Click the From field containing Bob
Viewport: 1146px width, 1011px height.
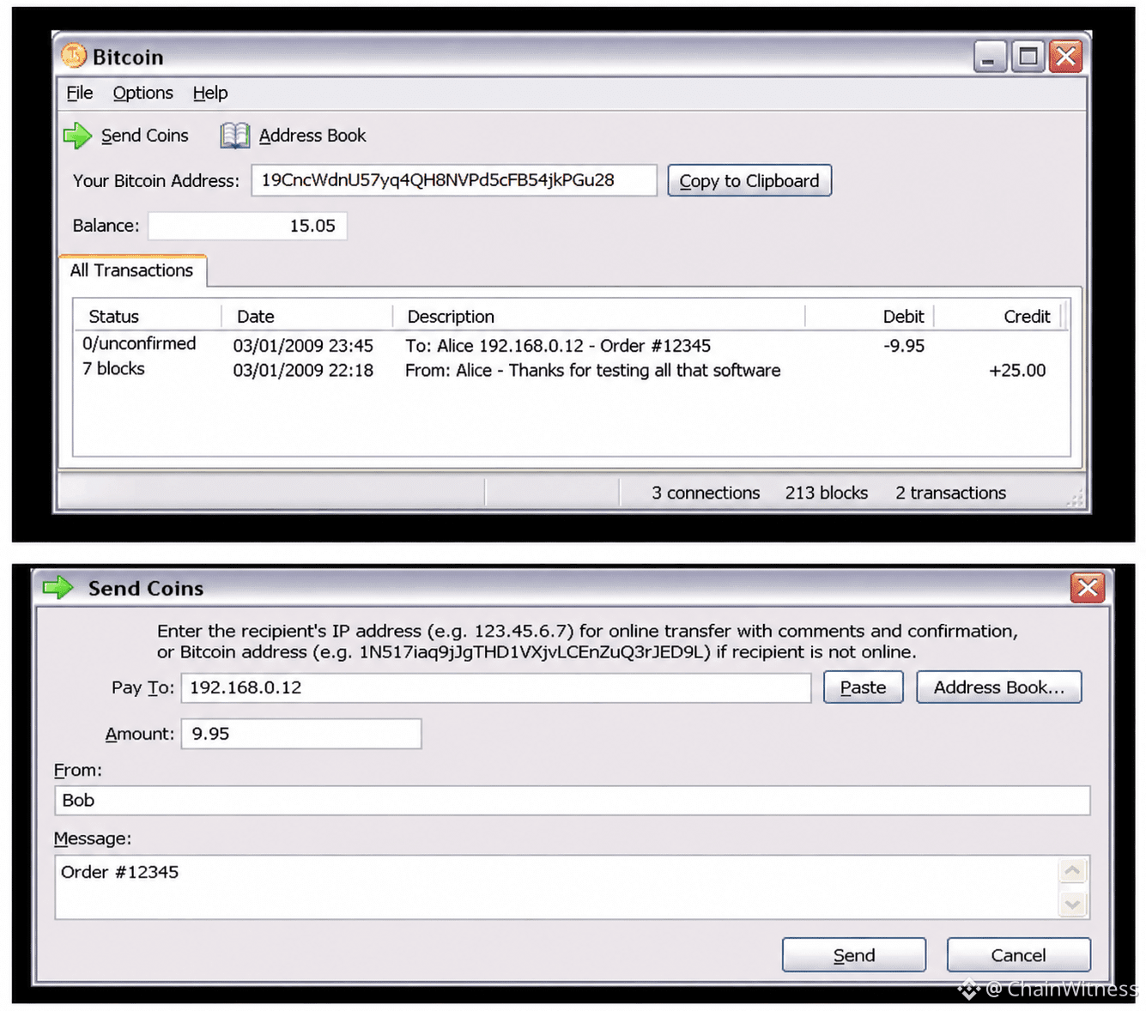tap(572, 800)
